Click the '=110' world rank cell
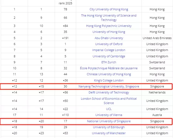173x138 pixels. pyautogui.click(x=65, y=115)
